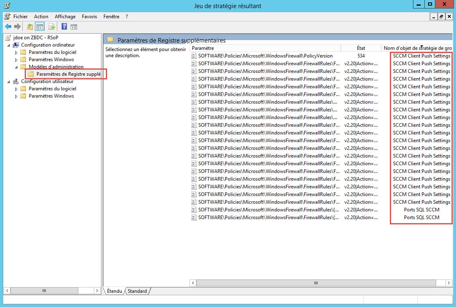The height and width of the screenshot is (307, 456).
Task: Click the console tree horizontal scrollbar thumb
Action: pos(44,290)
